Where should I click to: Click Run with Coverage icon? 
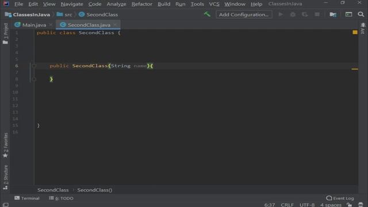coord(305,14)
